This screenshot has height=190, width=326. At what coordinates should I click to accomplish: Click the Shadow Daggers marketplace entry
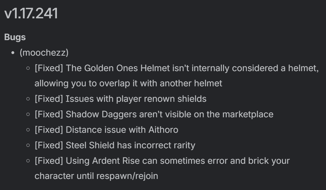coord(154,114)
